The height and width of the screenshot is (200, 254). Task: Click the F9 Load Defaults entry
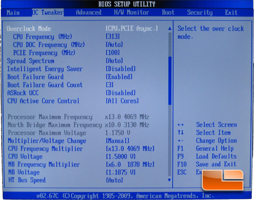click(x=207, y=156)
